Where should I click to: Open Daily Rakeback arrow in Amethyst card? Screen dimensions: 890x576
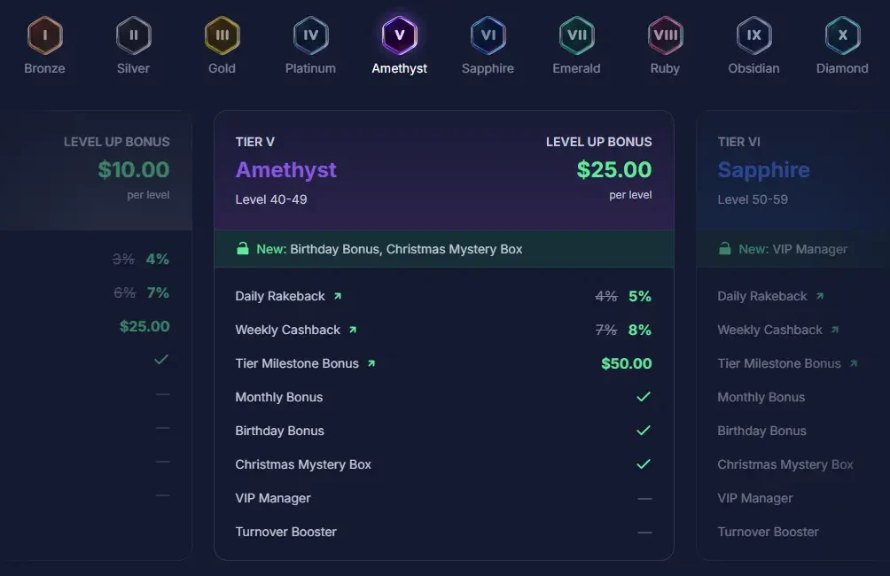pyautogui.click(x=338, y=296)
